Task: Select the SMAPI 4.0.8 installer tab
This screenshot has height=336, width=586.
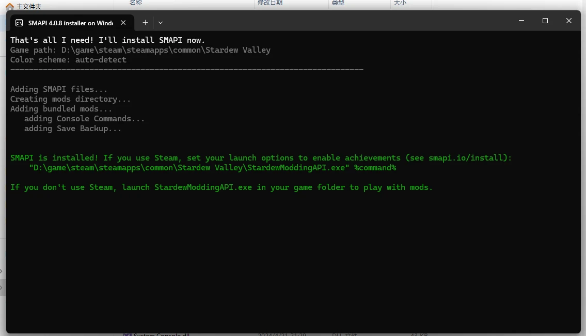Action: [x=72, y=23]
